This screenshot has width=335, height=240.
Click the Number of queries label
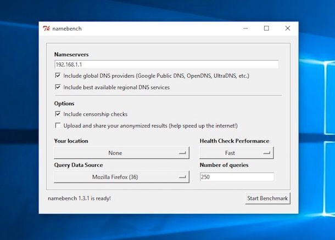224,165
